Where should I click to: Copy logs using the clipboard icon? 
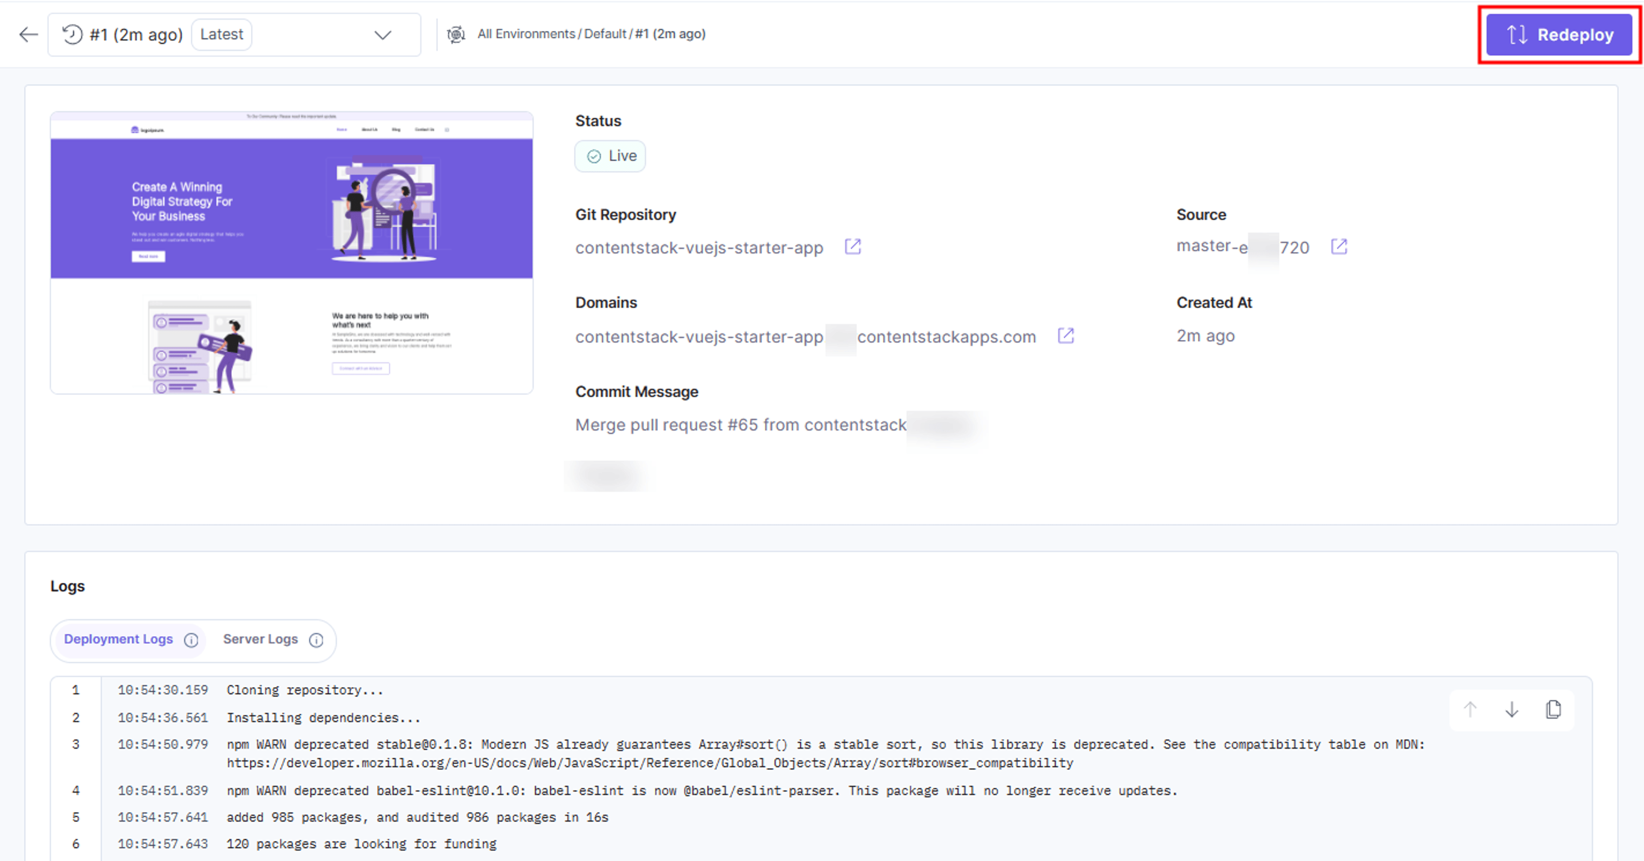[1553, 710]
